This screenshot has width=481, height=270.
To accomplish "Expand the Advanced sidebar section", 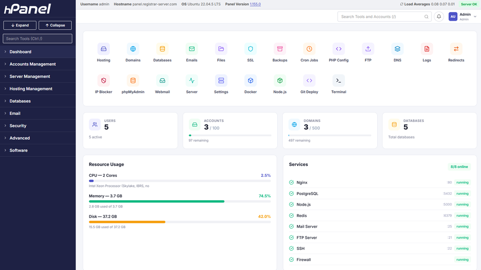I will [38, 138].
